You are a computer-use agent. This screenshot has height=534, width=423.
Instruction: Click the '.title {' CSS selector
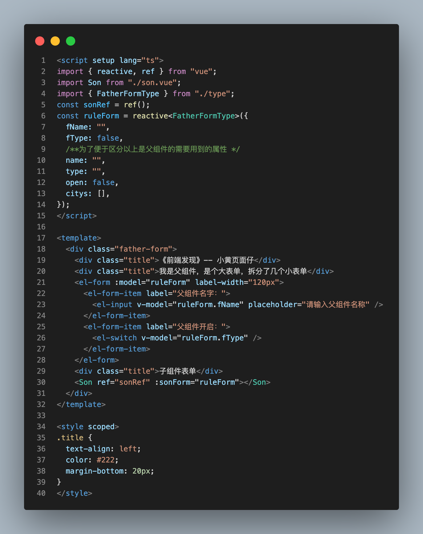tap(75, 438)
